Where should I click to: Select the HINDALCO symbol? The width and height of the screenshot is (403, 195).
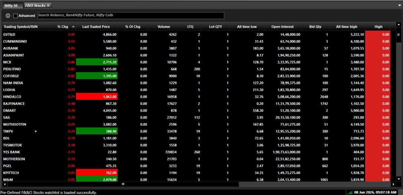(12, 96)
